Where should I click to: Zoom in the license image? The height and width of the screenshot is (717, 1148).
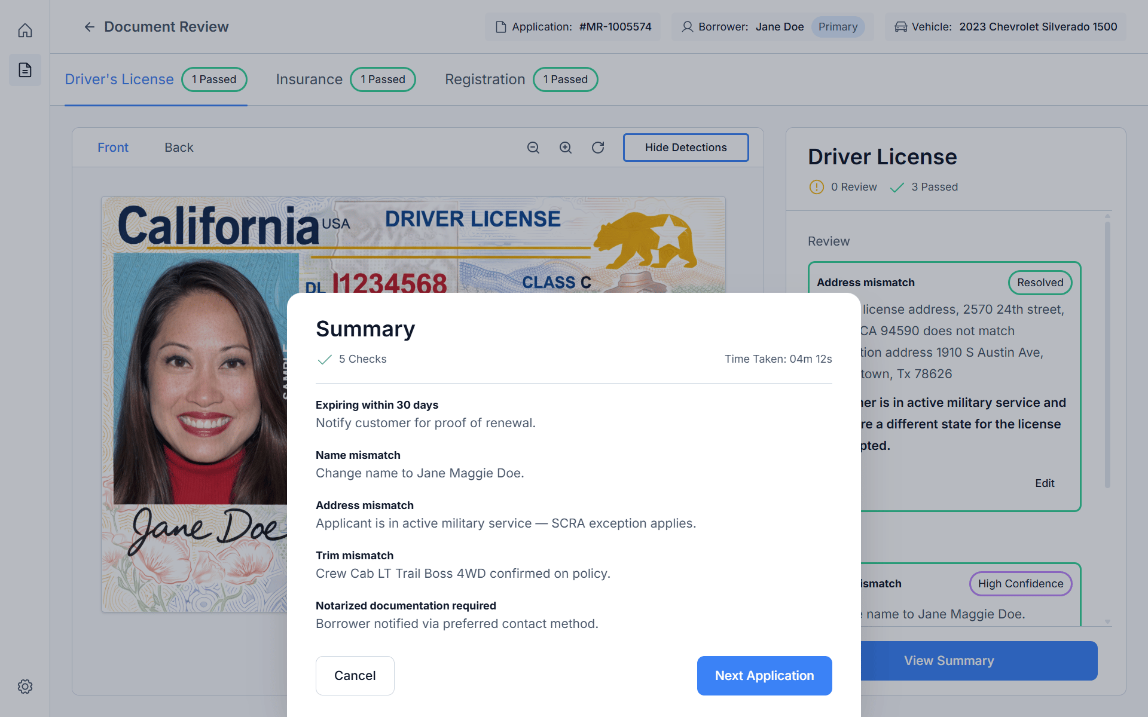[566, 148]
